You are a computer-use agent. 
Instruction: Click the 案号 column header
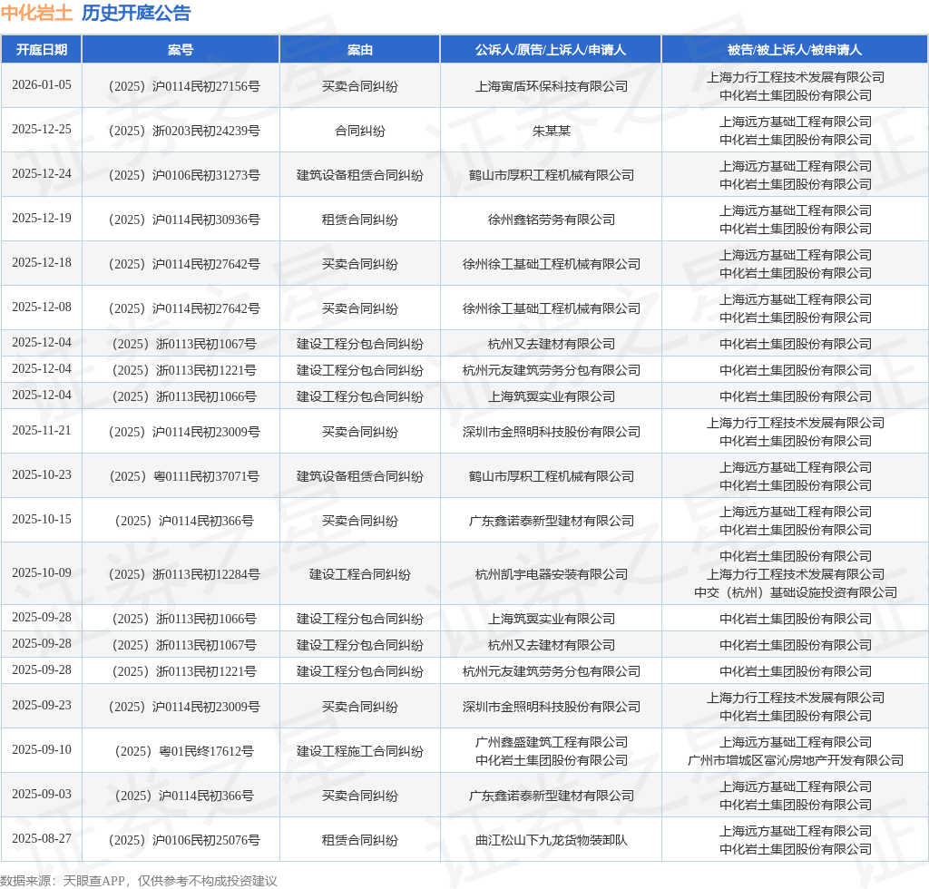click(x=181, y=50)
